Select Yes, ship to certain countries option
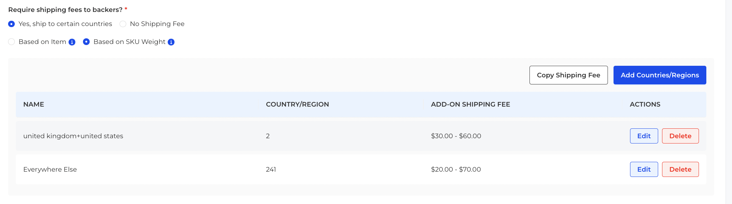 pos(12,24)
